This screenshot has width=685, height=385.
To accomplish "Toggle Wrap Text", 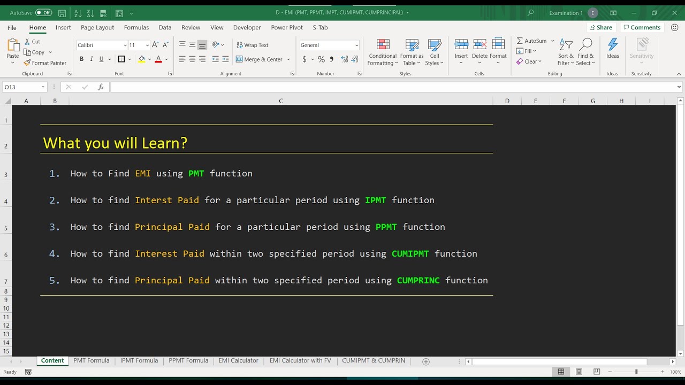I will (x=253, y=45).
